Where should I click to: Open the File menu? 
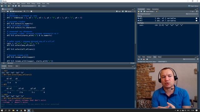pos(2,3)
